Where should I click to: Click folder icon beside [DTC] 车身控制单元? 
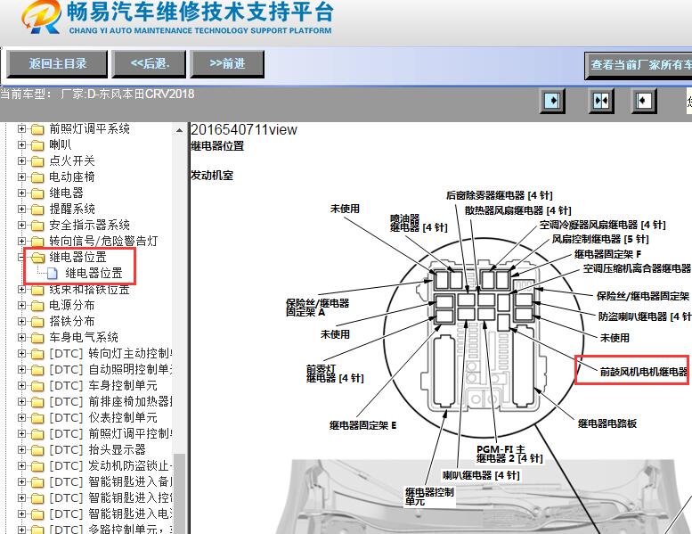click(37, 386)
